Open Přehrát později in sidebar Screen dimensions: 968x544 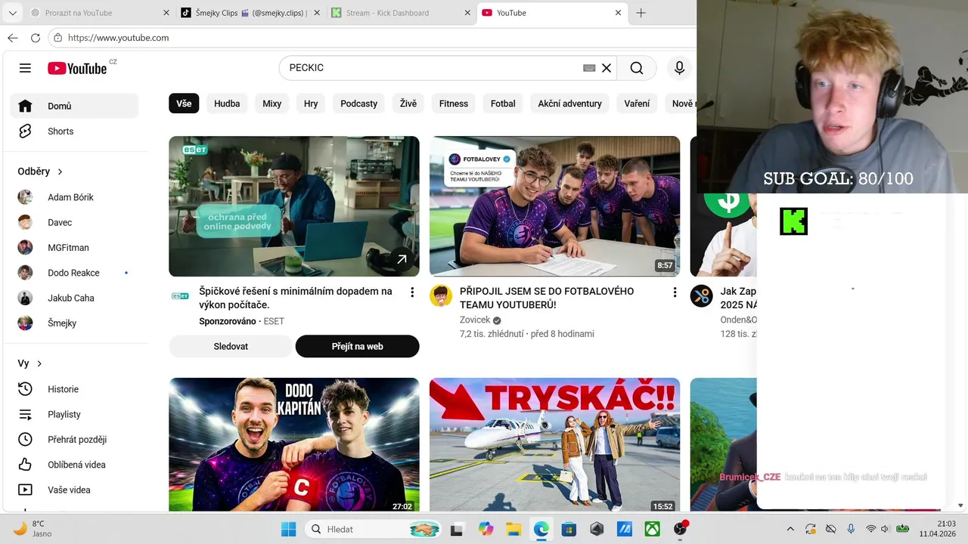tap(74, 439)
